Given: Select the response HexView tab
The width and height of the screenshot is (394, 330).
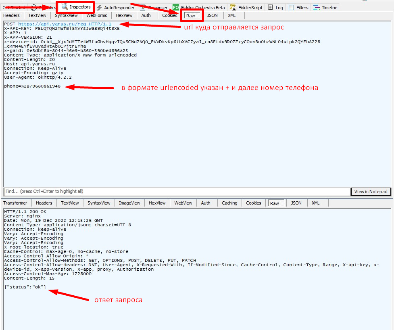Looking at the screenshot, I should pos(157,203).
